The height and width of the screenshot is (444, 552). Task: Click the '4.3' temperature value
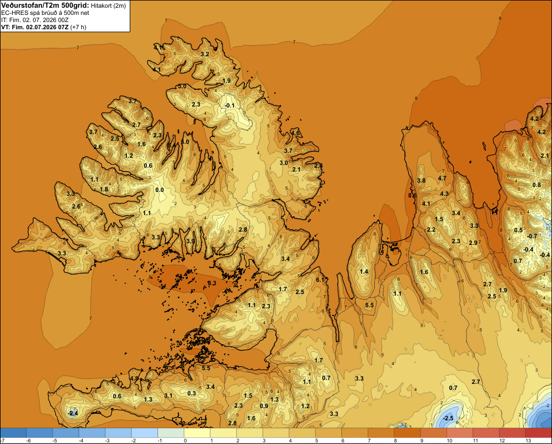click(444, 194)
